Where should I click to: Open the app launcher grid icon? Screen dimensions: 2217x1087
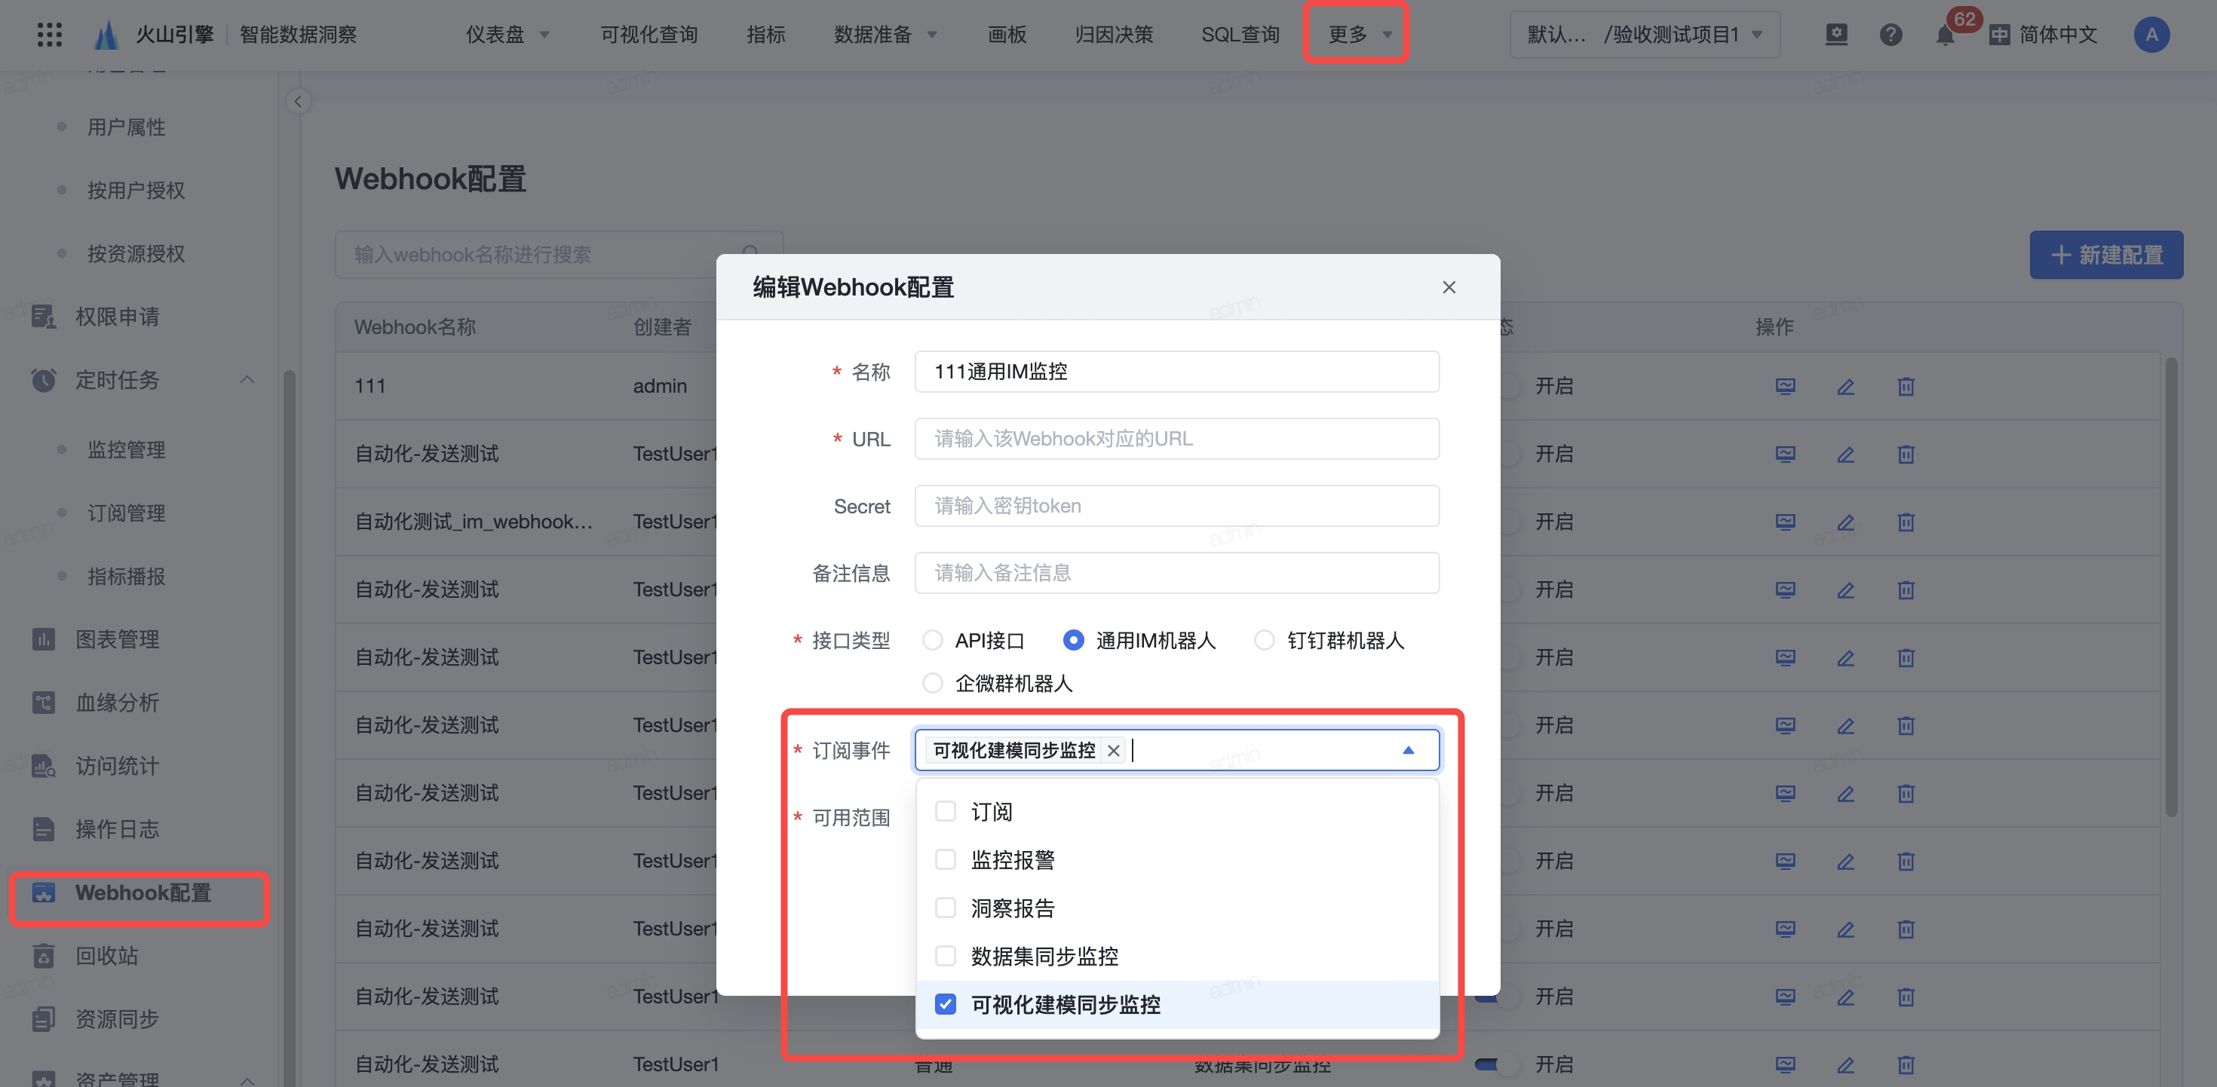tap(49, 35)
